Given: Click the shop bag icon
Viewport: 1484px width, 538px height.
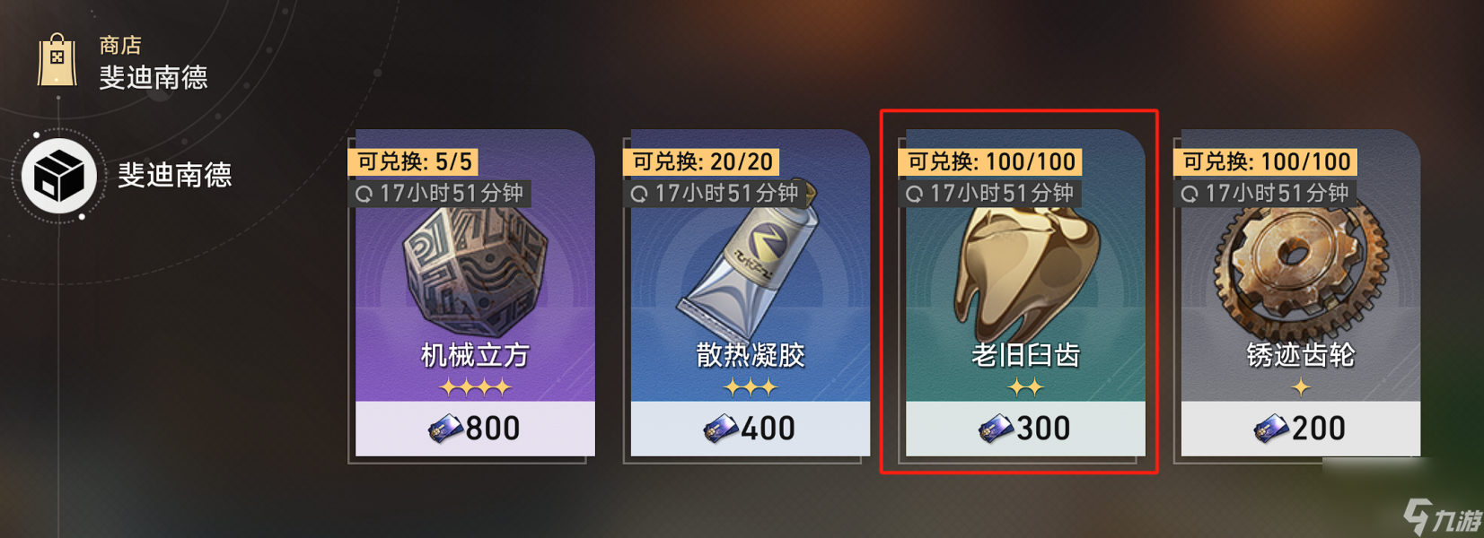Looking at the screenshot, I should click(x=57, y=60).
